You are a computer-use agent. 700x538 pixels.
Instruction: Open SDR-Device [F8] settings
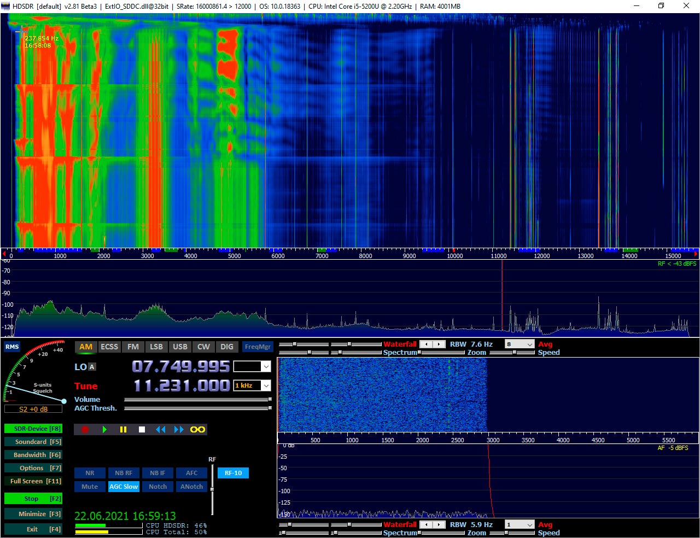pos(33,429)
